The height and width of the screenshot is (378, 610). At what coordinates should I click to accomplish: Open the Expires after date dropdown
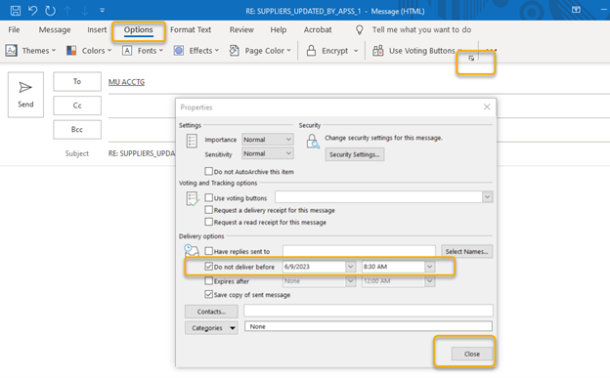pyautogui.click(x=351, y=281)
